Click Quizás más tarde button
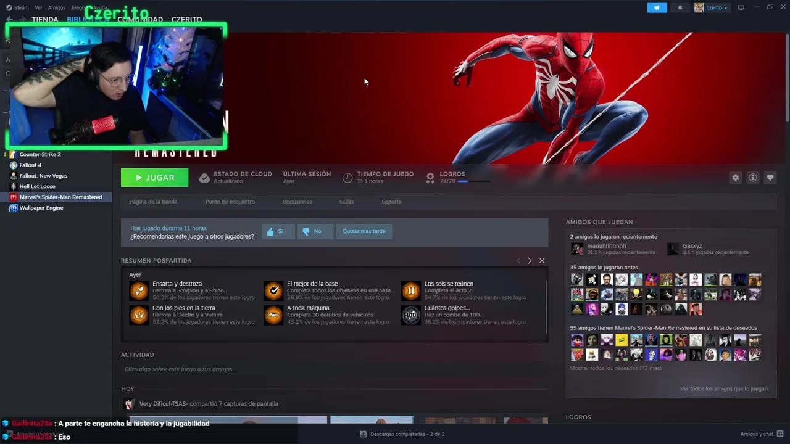The image size is (790, 444). pos(364,231)
